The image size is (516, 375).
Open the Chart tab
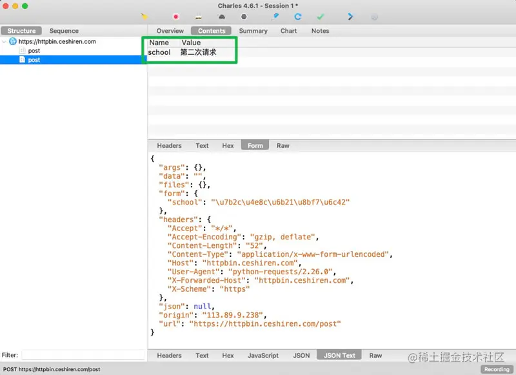coord(288,30)
